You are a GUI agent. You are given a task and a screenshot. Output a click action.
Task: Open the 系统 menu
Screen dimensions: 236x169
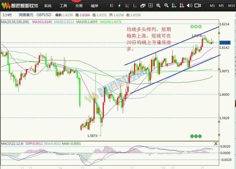[x=48, y=6]
